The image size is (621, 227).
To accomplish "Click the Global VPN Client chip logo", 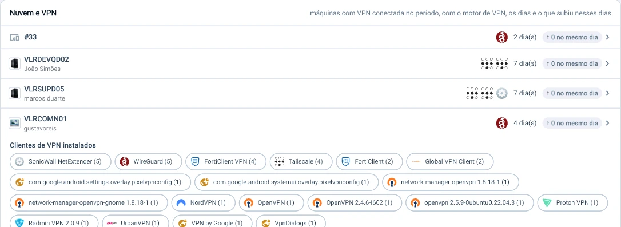I will coord(416,162).
